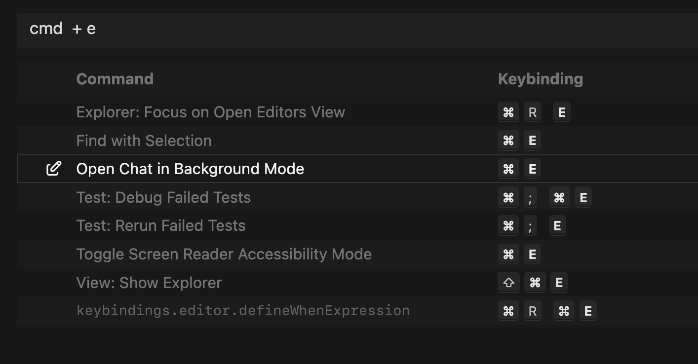Select Toggle Screen Reader Accessibility Mode
Viewport: 698px width, 364px height.
pyautogui.click(x=224, y=255)
